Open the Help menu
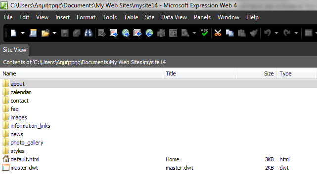This screenshot has height=183, width=317. [x=252, y=17]
